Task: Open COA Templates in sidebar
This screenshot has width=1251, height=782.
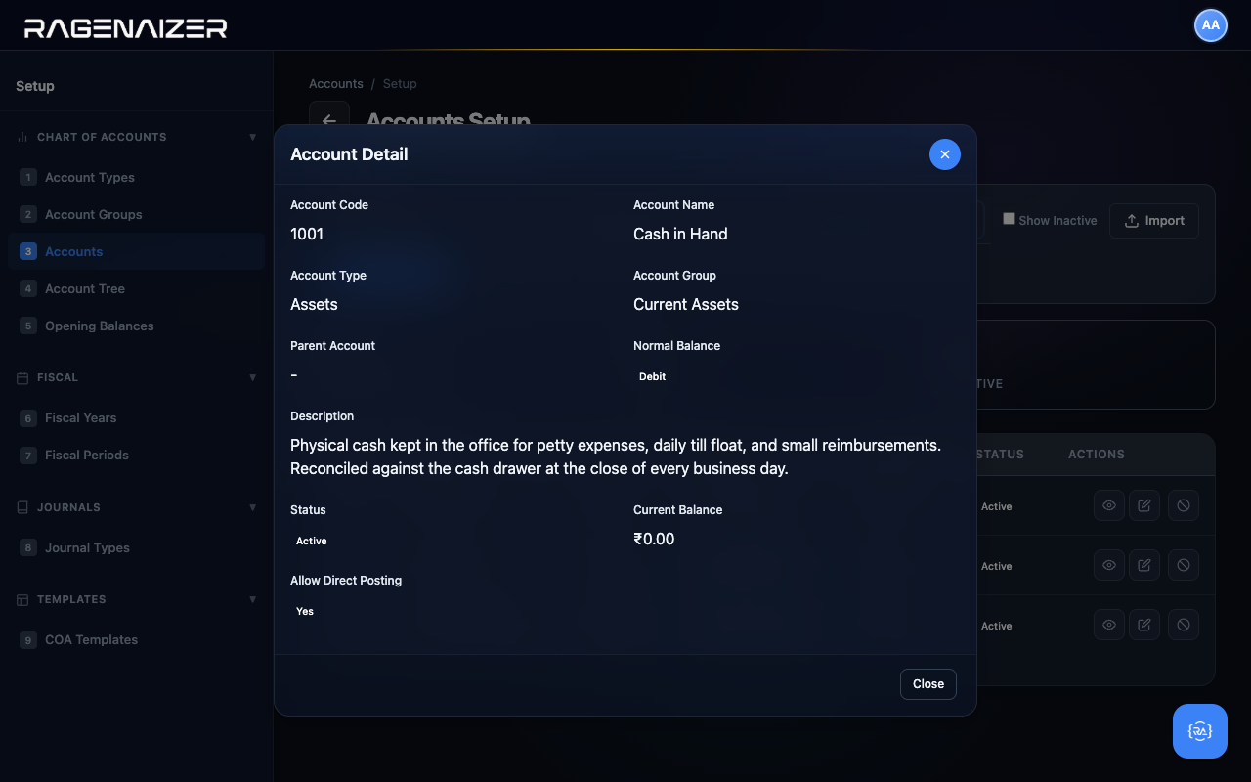Action: 136,639
